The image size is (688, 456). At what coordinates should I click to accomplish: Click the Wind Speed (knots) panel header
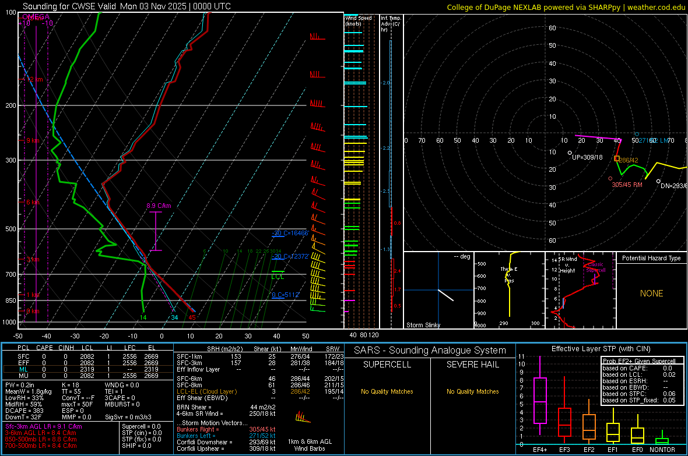tap(359, 20)
